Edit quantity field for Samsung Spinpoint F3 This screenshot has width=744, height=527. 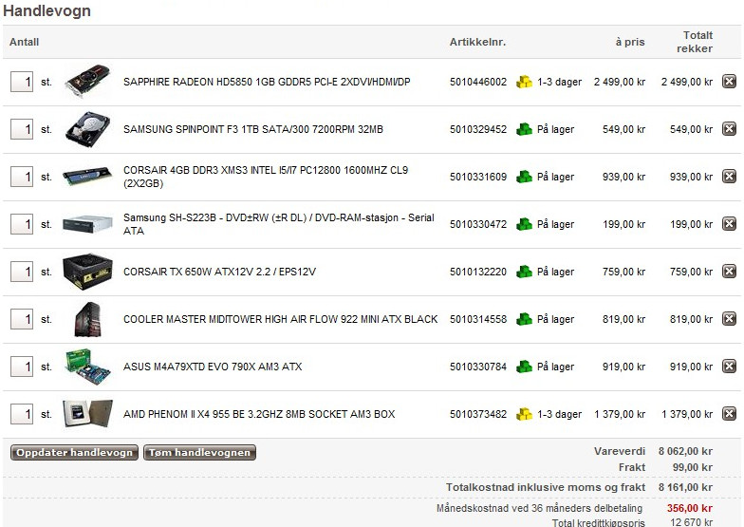coord(22,129)
